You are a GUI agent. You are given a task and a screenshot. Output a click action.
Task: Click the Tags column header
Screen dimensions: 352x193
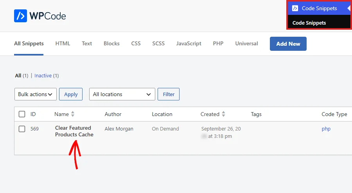click(256, 114)
